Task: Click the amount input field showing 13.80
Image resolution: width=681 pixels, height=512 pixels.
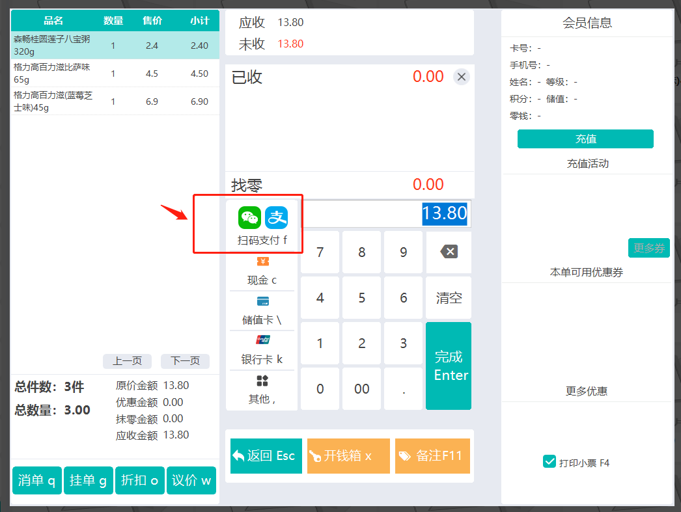Action: coord(387,213)
